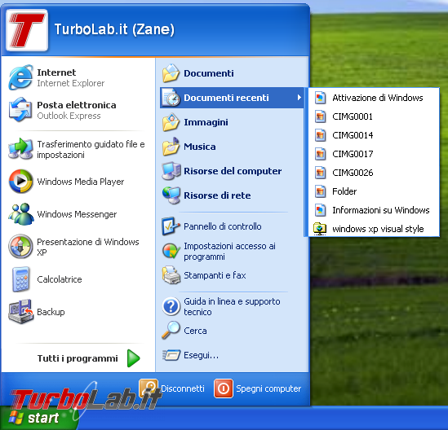Click the Guida in linea e supporto tecnico label
448x430 pixels.
(232, 306)
